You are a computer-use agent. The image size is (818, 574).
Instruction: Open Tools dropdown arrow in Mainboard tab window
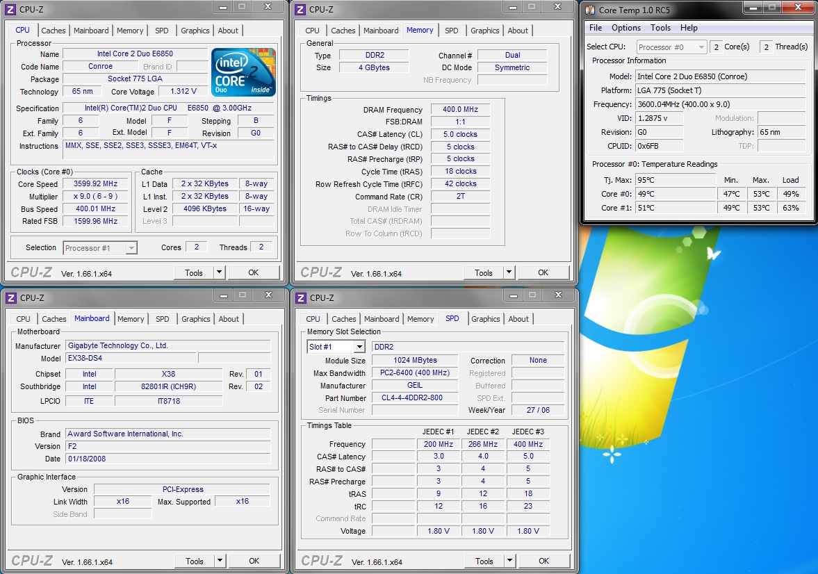click(x=220, y=561)
